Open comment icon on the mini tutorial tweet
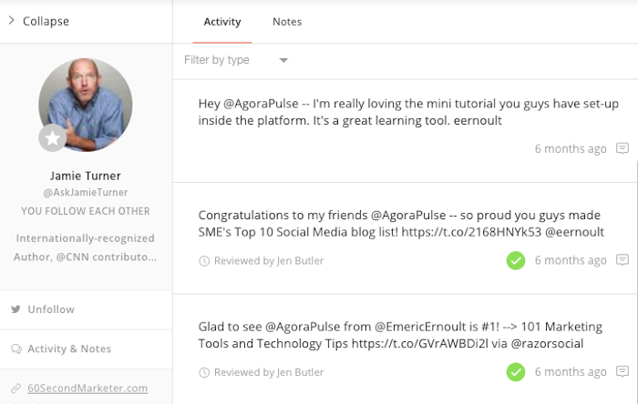Image resolution: width=638 pixels, height=404 pixels. 623,148
